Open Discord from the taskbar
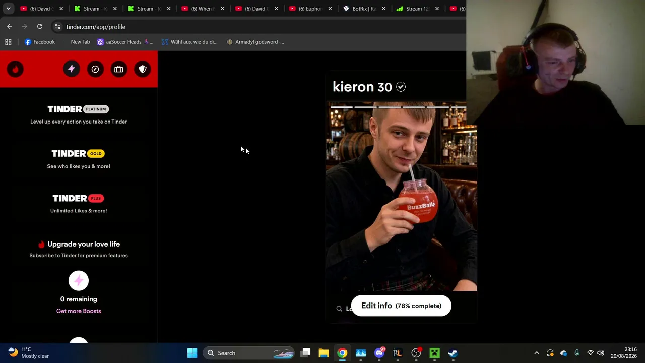This screenshot has height=363, width=645. point(379,353)
